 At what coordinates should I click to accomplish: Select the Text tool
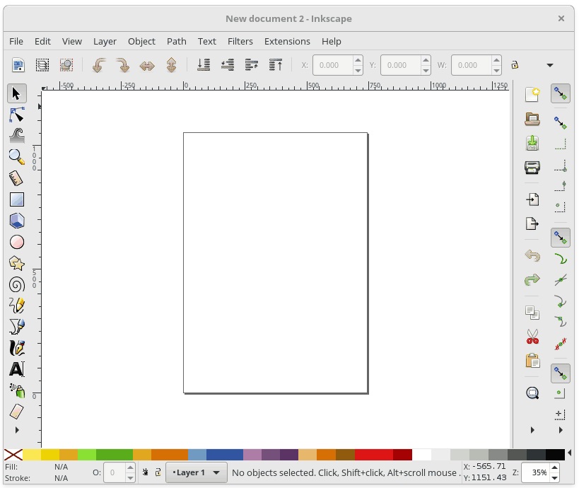click(x=17, y=369)
